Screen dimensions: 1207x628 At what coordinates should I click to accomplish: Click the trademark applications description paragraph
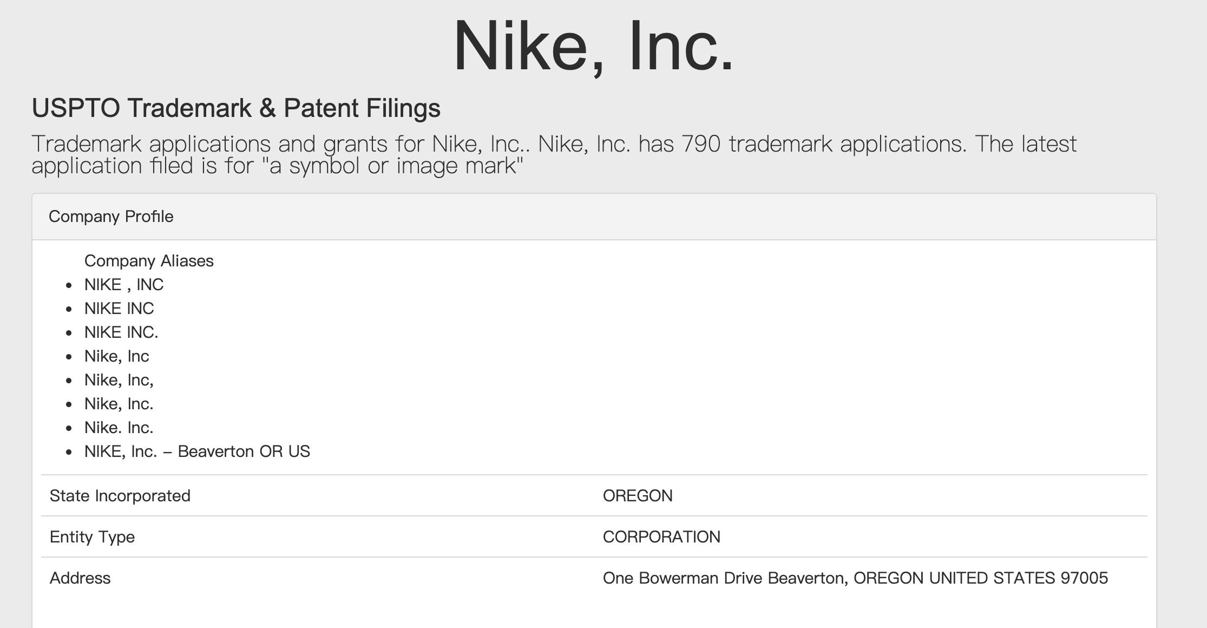[554, 155]
